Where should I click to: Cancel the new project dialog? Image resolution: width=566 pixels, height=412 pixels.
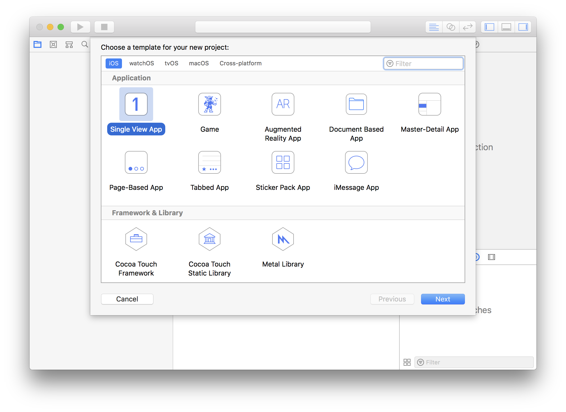(127, 299)
